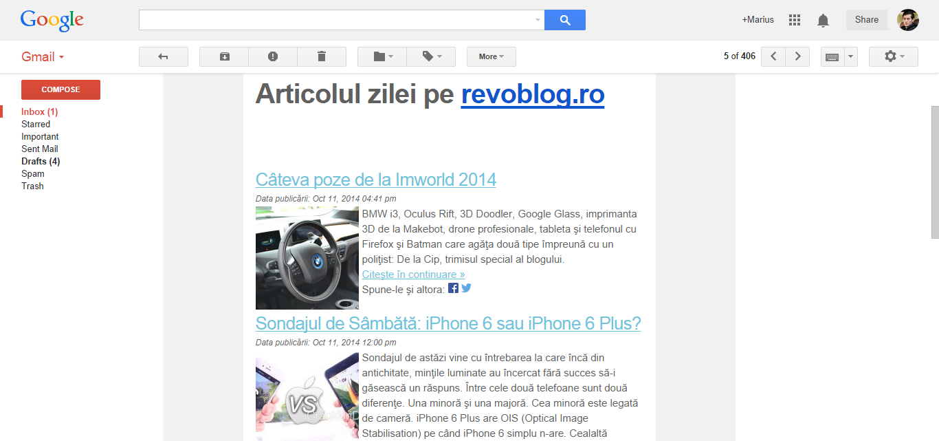
Task: Open the revoblog.ro link in the heading
Action: click(x=533, y=94)
